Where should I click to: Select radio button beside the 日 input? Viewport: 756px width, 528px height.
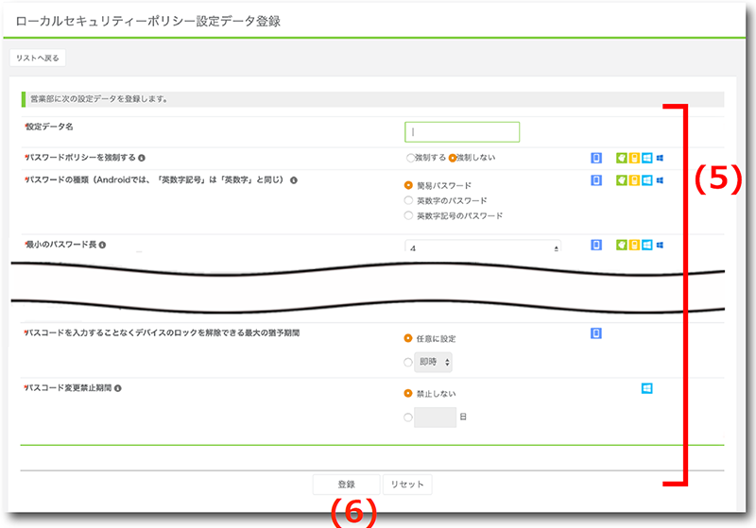coord(408,417)
